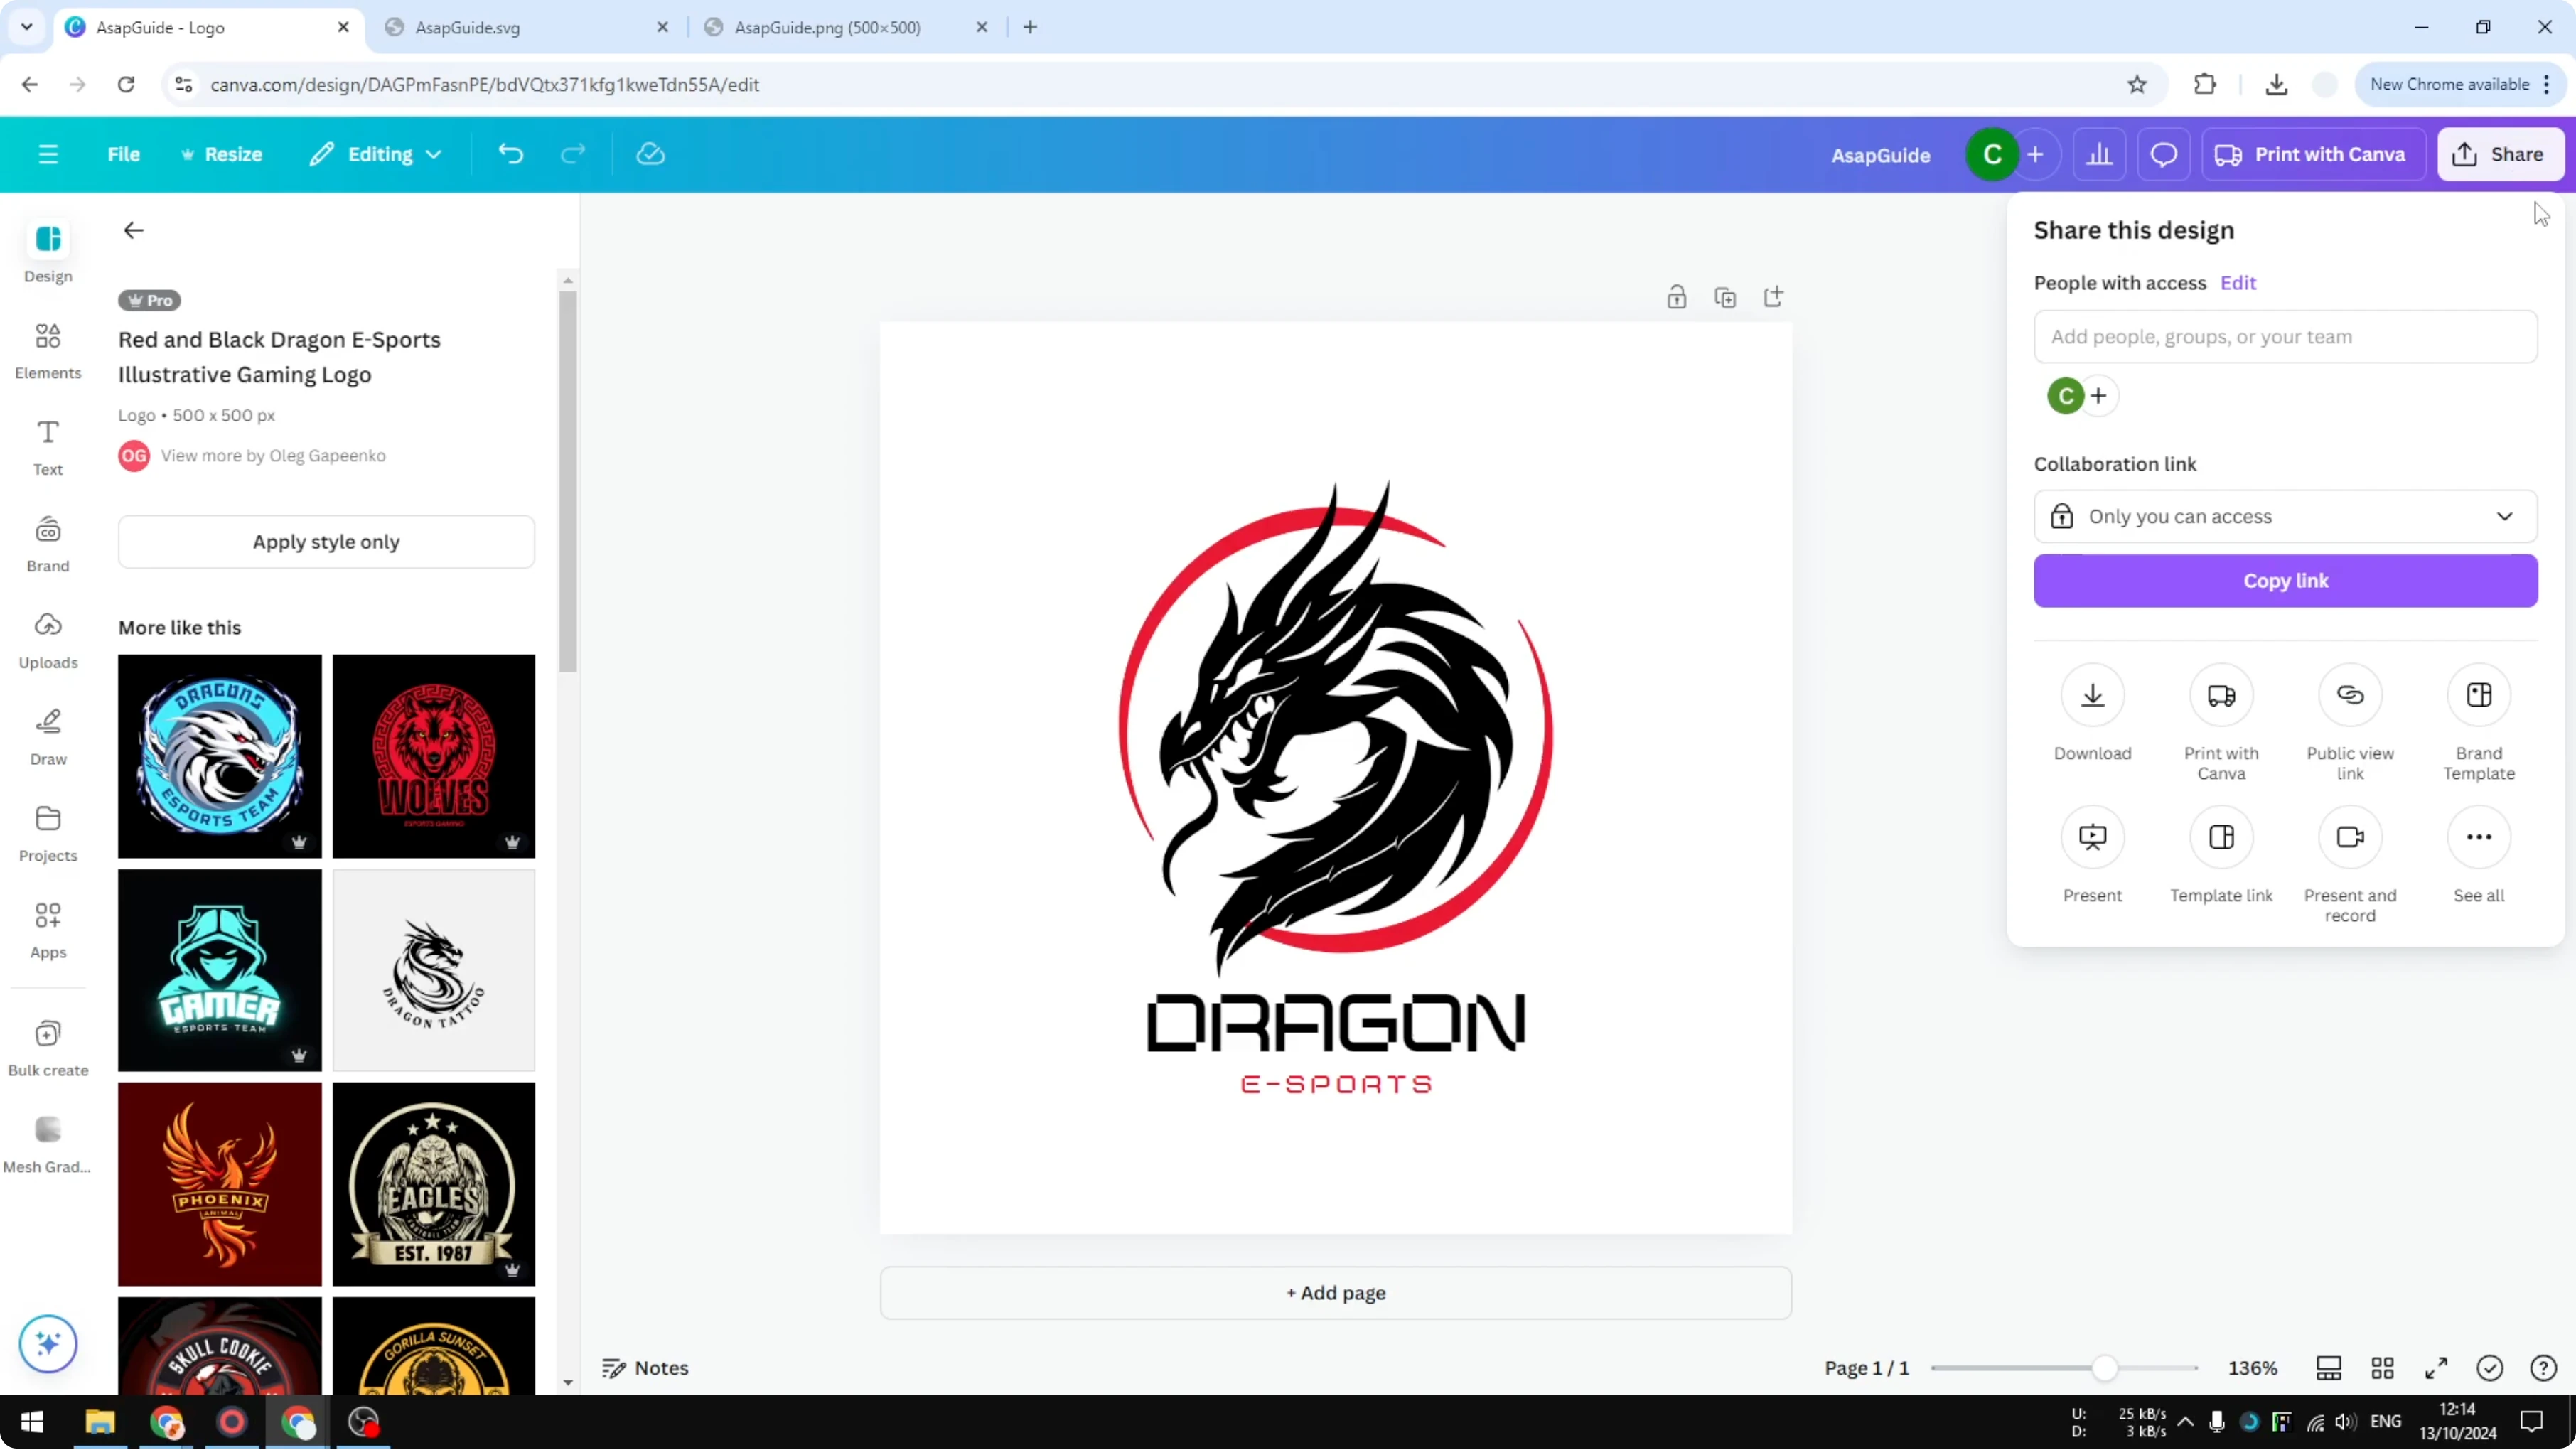Click the 'Apply style only' button
This screenshot has width=2576, height=1450.
point(326,541)
